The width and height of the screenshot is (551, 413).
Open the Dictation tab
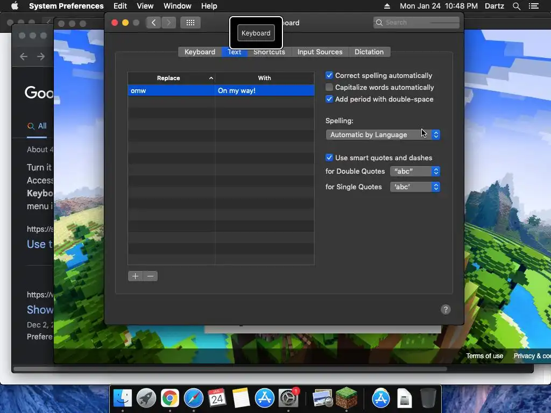tap(369, 52)
